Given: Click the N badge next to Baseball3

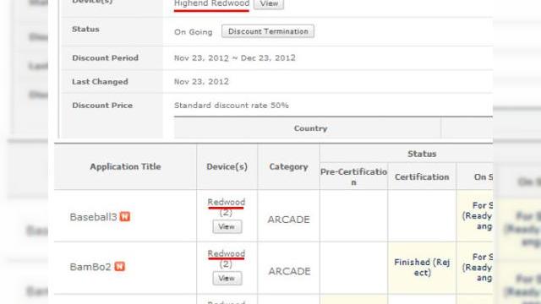Looking at the screenshot, I should click(x=125, y=217).
